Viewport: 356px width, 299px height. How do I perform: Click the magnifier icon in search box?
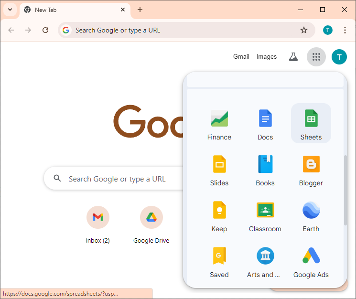pos(57,178)
